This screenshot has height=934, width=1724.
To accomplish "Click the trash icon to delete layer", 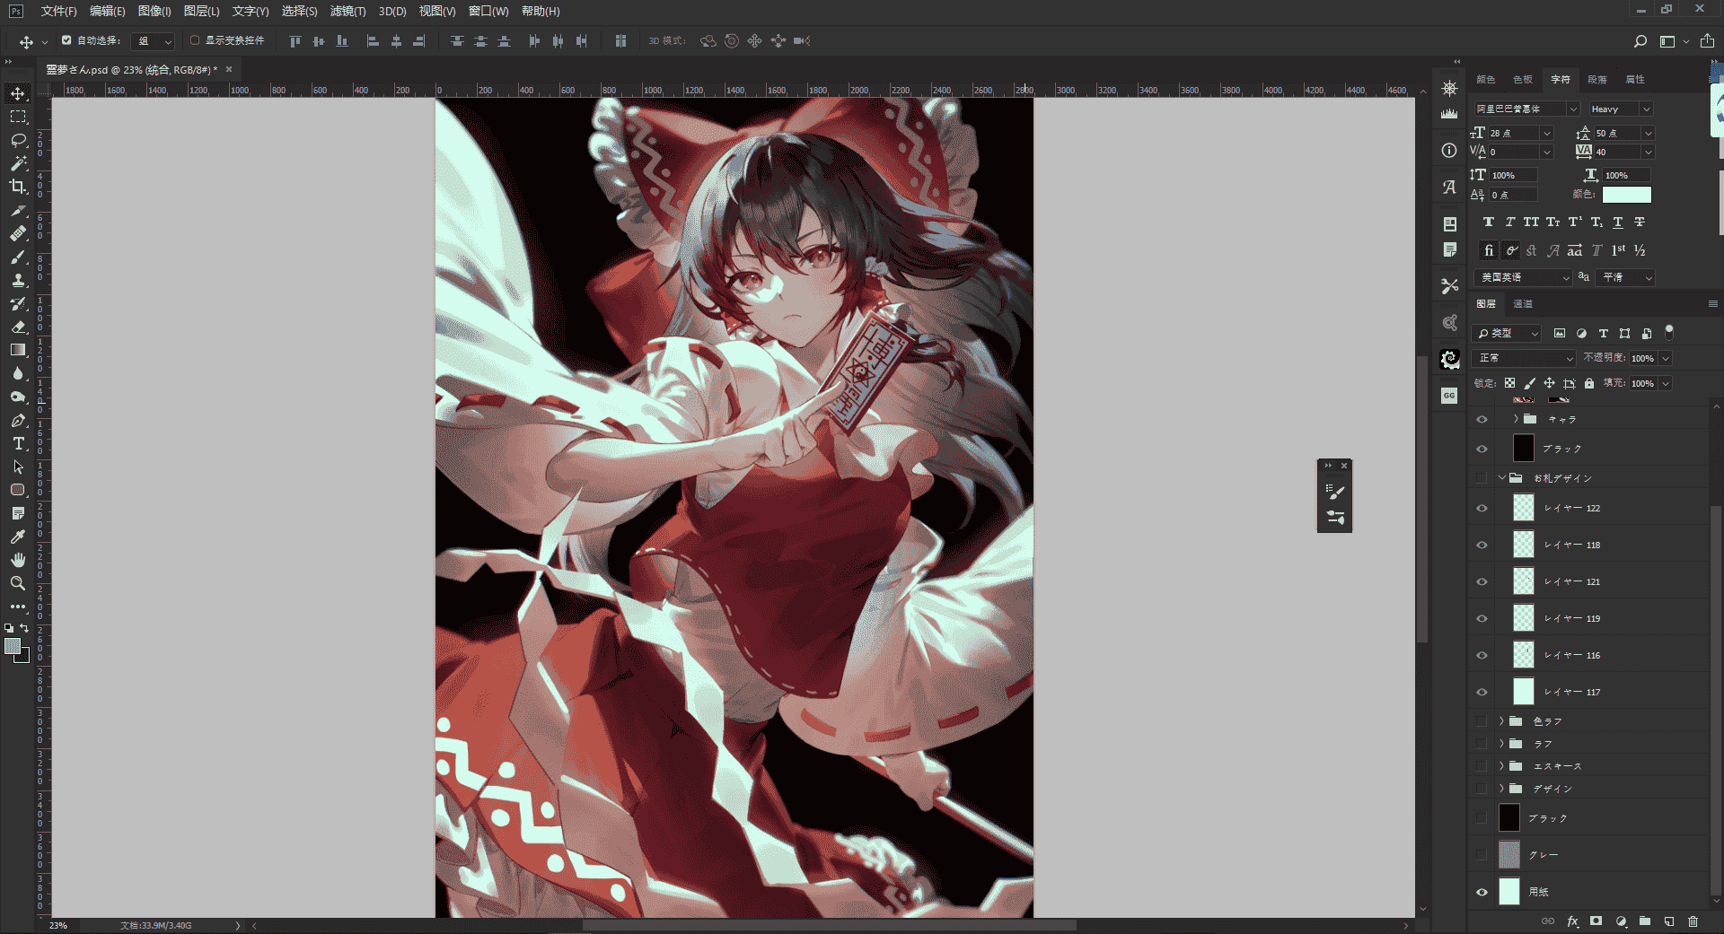I will pos(1693,921).
